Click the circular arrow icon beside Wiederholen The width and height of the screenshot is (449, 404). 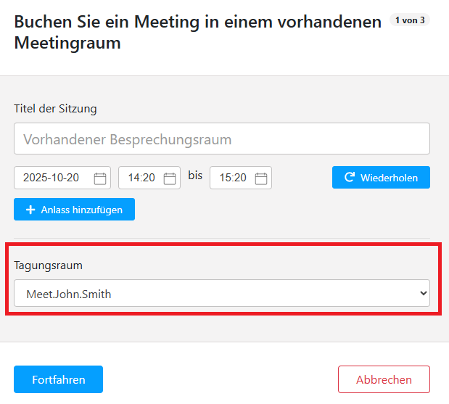click(x=349, y=178)
